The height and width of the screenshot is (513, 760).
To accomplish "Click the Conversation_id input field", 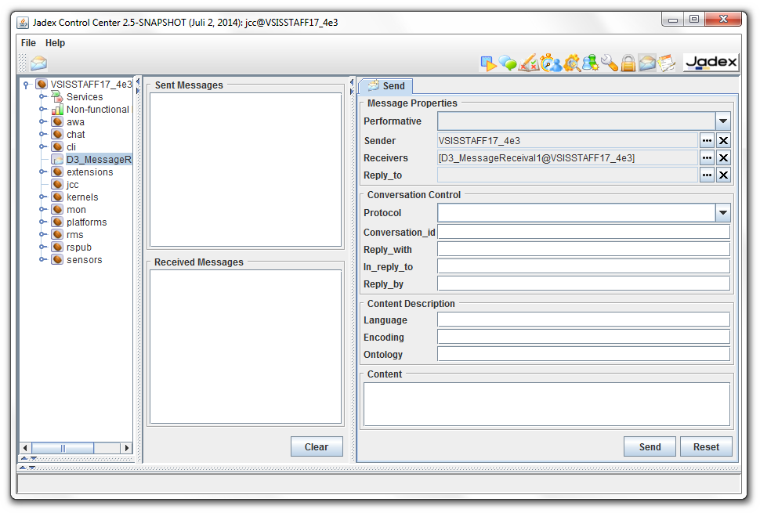I will click(x=583, y=233).
